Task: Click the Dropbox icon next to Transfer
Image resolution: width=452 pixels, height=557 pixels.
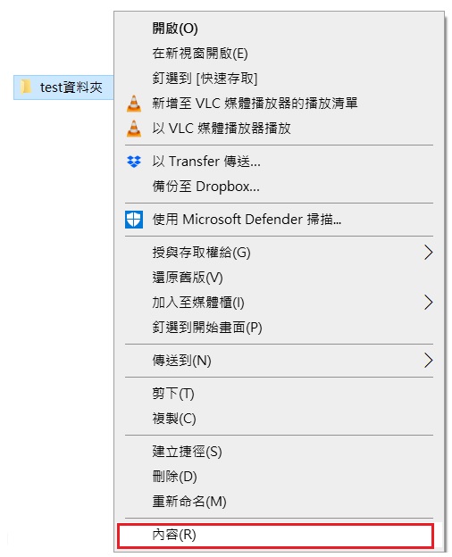Action: pyautogui.click(x=134, y=162)
